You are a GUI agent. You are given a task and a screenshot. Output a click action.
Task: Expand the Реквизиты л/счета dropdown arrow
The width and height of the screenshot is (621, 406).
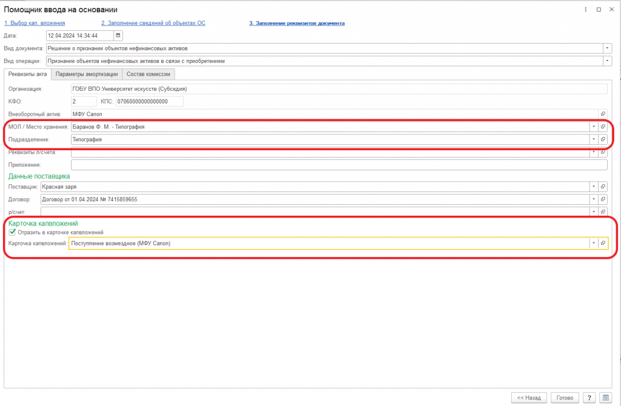[x=594, y=152]
